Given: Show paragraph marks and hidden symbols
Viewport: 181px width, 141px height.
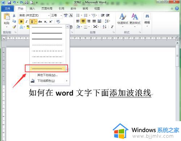Looking at the screenshot, I should click(x=112, y=27).
